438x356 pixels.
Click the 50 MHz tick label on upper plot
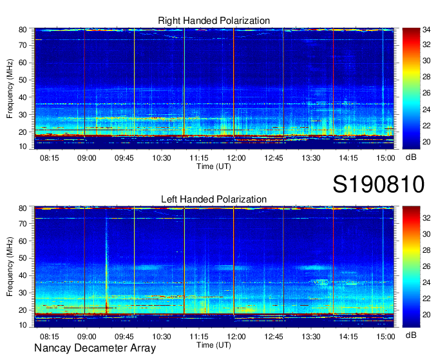(x=23, y=80)
